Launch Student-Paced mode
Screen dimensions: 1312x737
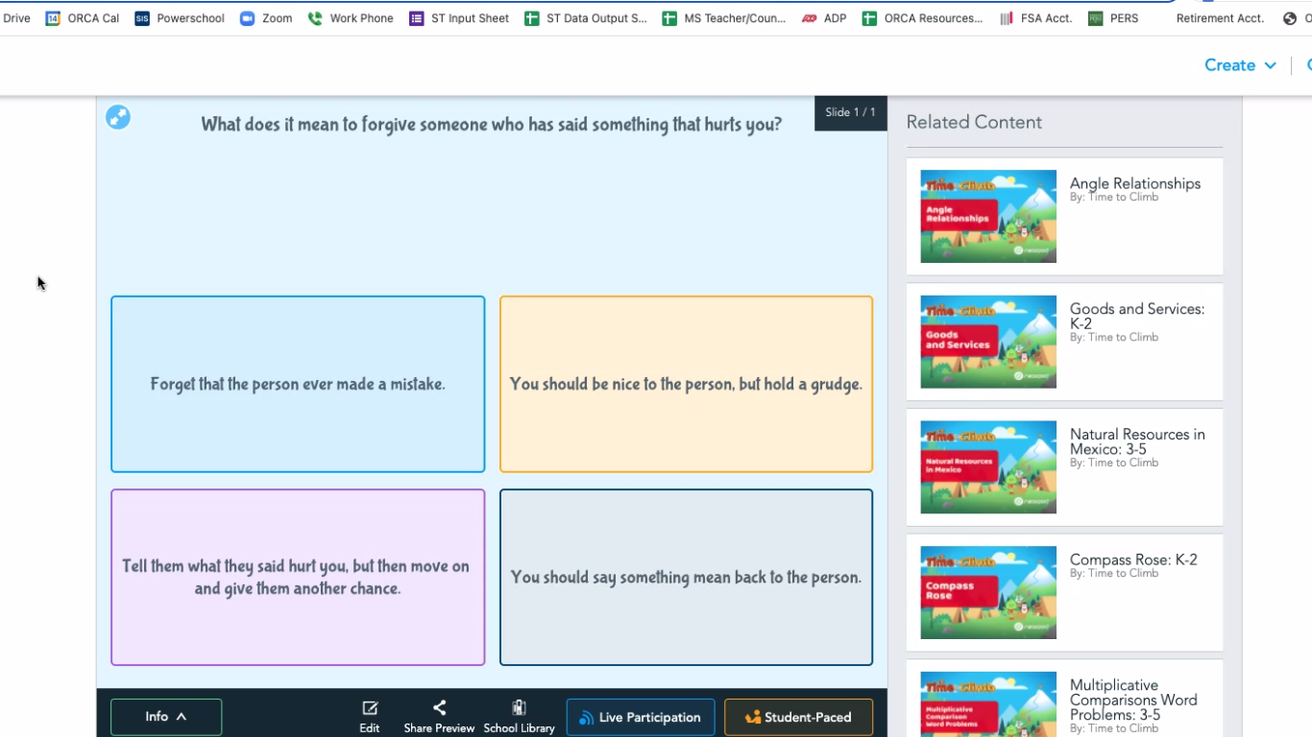[x=798, y=717]
